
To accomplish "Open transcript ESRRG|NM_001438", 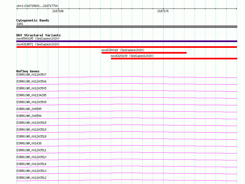I will pos(29,143).
